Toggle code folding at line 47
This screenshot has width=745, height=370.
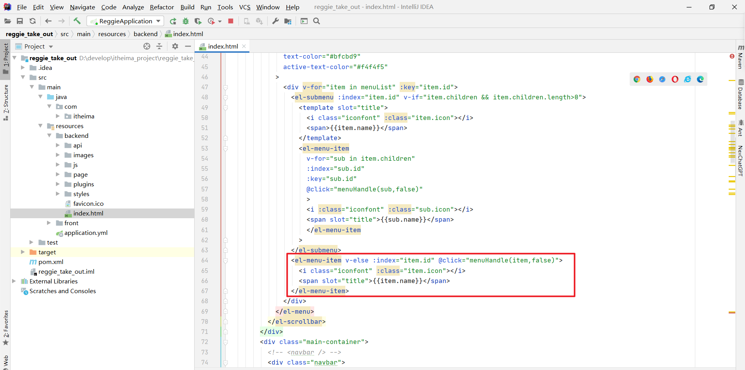tap(226, 87)
